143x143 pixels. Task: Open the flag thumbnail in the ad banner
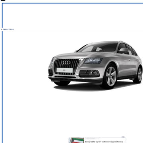tap(77, 140)
